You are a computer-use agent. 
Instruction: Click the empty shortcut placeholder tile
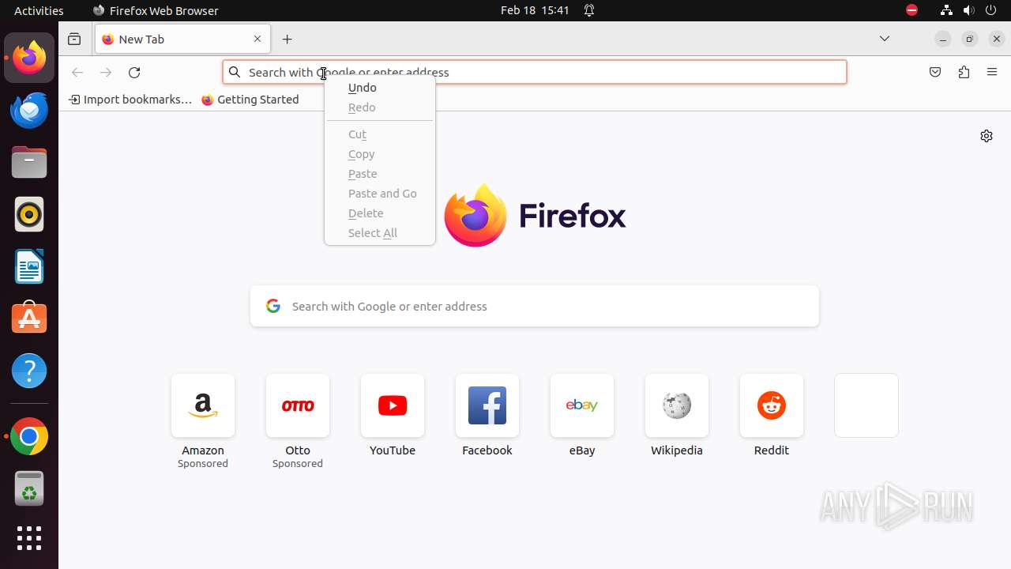click(x=866, y=405)
